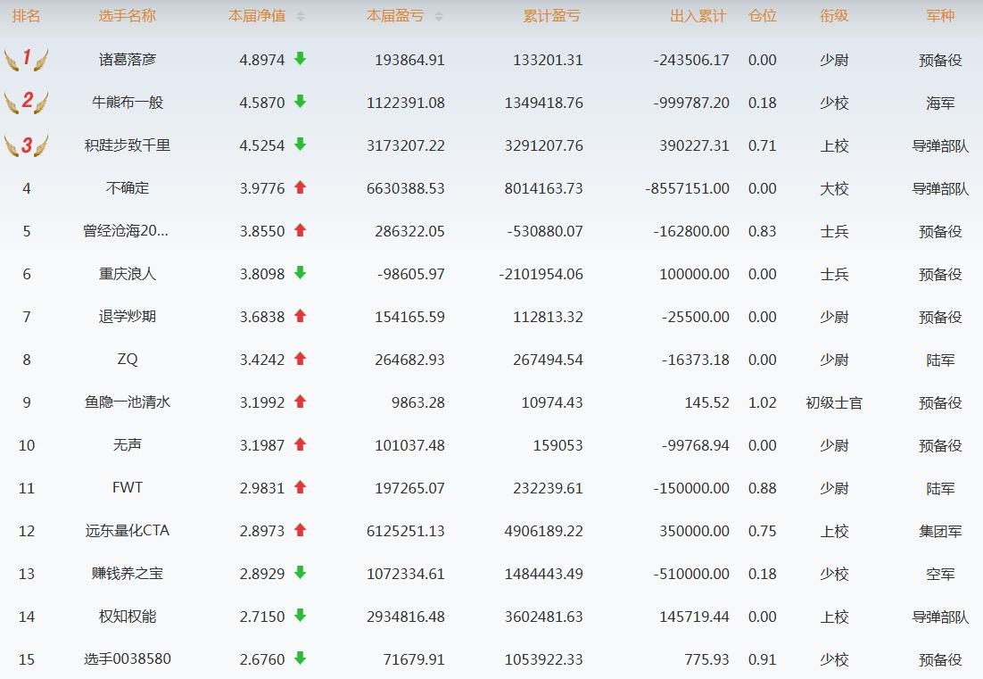The image size is (983, 679).
Task: Sort by 本届盈亏 using its sort arrows
Action: pyautogui.click(x=438, y=17)
